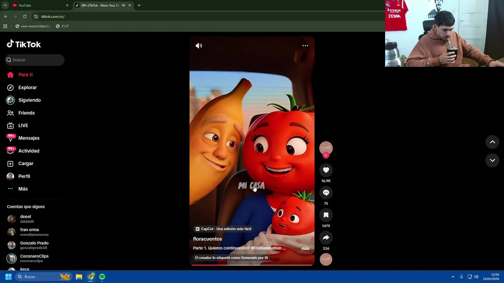Save video with bookmark icon
This screenshot has width=504, height=283.
[x=326, y=215]
